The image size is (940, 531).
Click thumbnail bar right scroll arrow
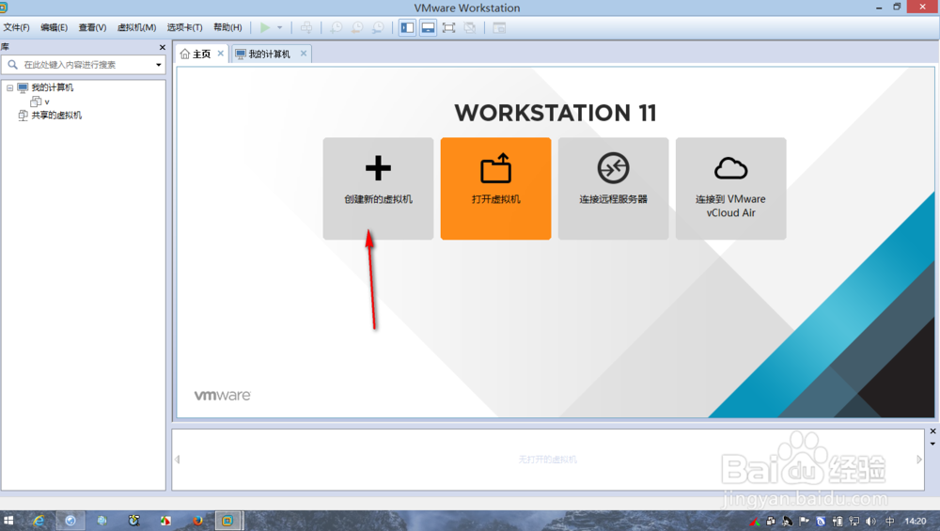[x=919, y=460]
